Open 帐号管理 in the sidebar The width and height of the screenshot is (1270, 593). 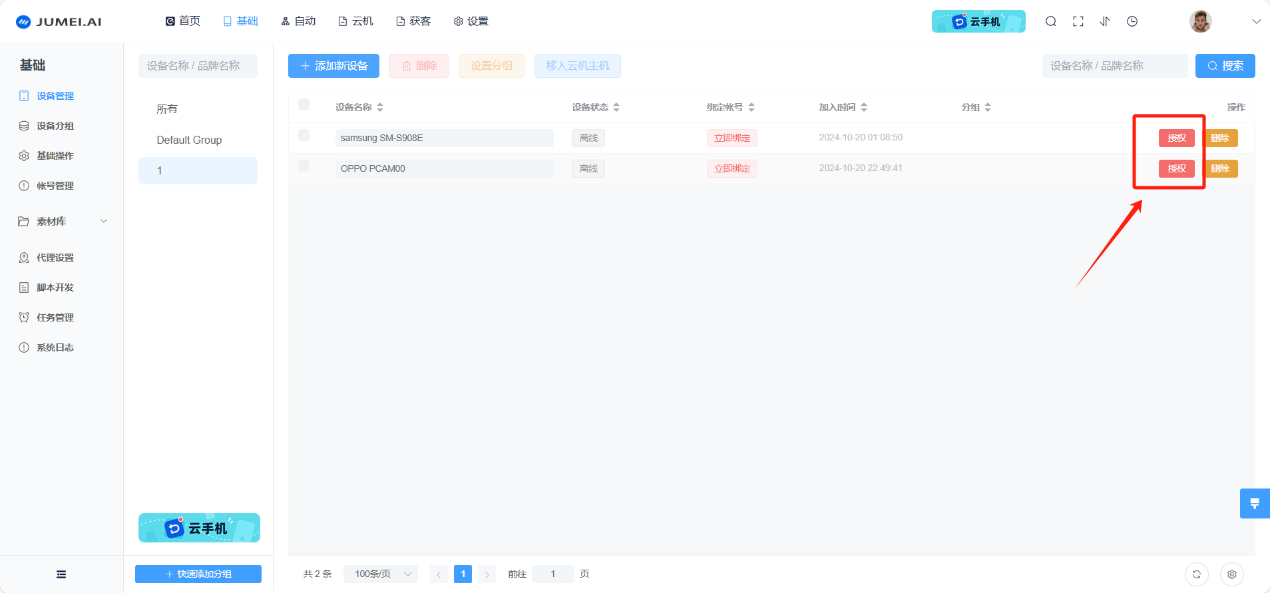coord(55,186)
